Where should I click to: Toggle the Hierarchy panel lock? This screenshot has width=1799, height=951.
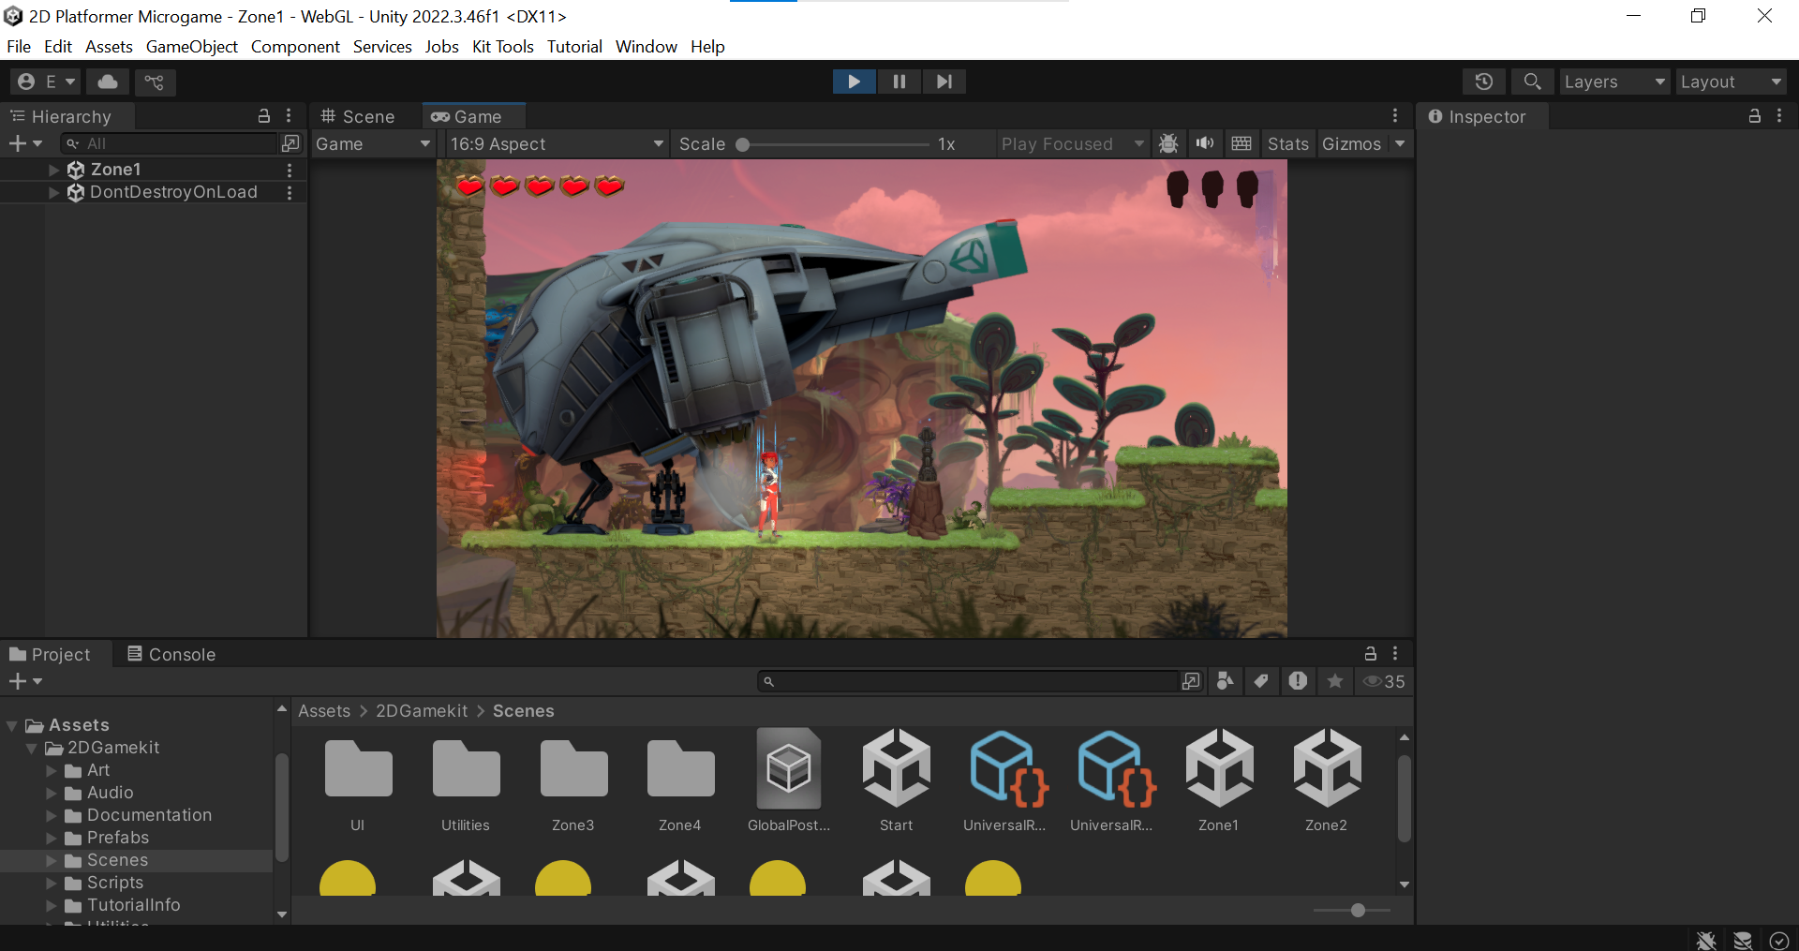[x=264, y=116]
